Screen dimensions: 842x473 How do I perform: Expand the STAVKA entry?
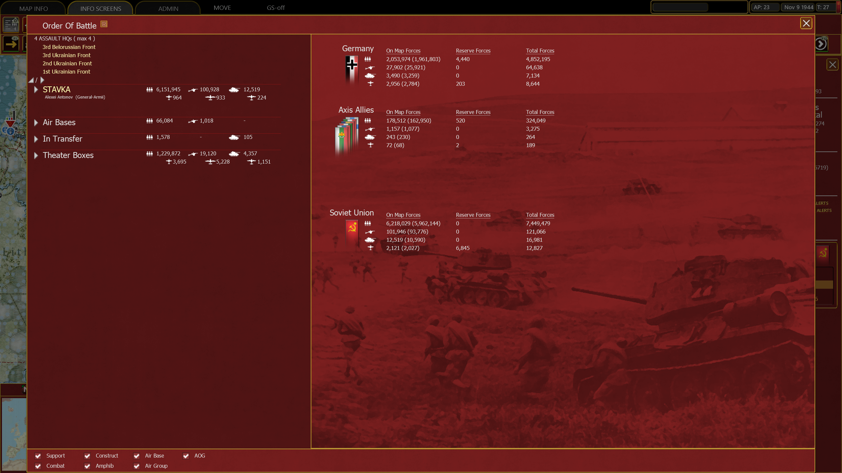click(x=36, y=90)
